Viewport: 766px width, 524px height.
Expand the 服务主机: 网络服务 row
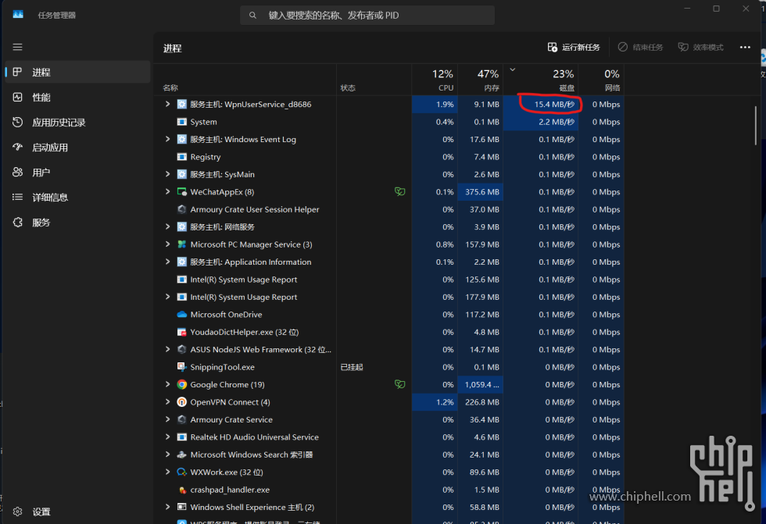tap(167, 227)
